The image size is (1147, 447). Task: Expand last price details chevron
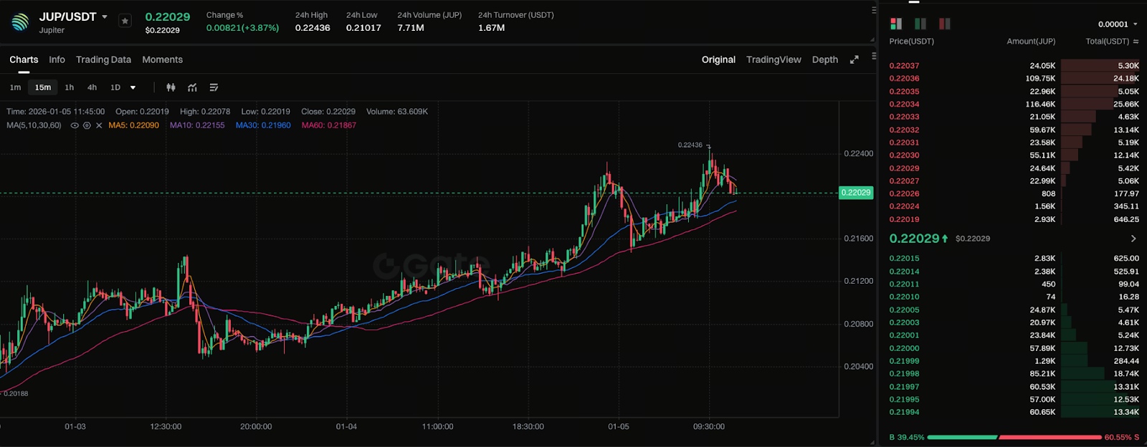[1133, 239]
